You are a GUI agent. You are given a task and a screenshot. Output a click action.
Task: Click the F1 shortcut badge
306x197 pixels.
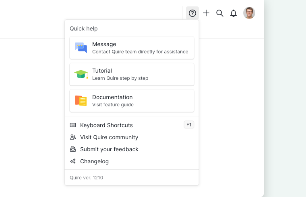pos(189,125)
